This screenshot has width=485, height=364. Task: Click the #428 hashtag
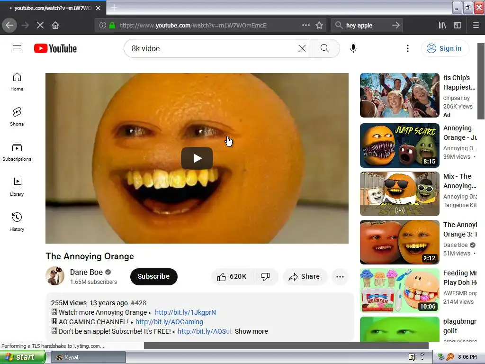pos(139,303)
